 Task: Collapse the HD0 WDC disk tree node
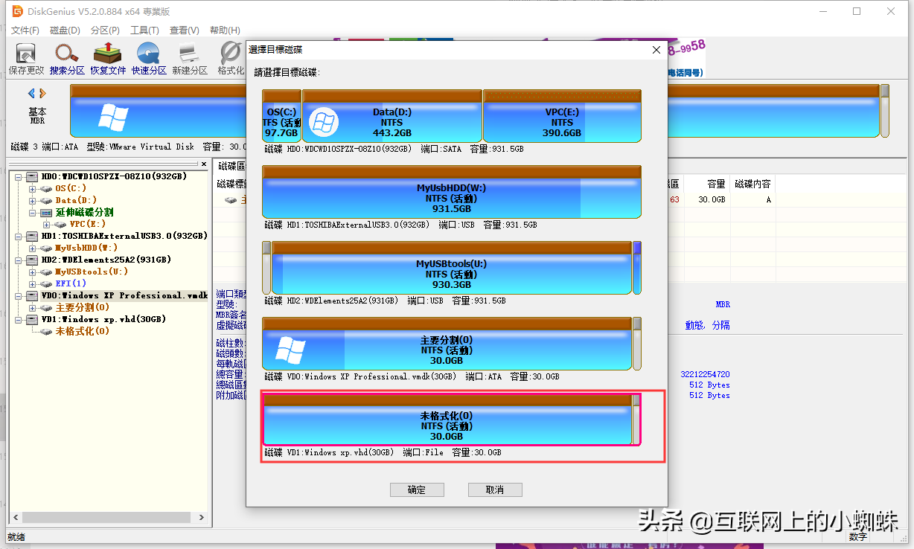click(19, 176)
